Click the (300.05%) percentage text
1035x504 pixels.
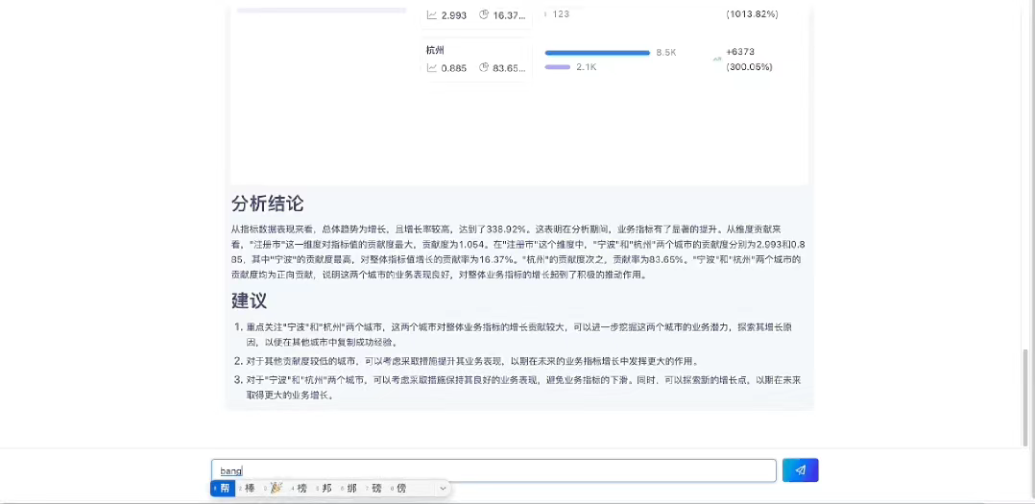click(749, 66)
